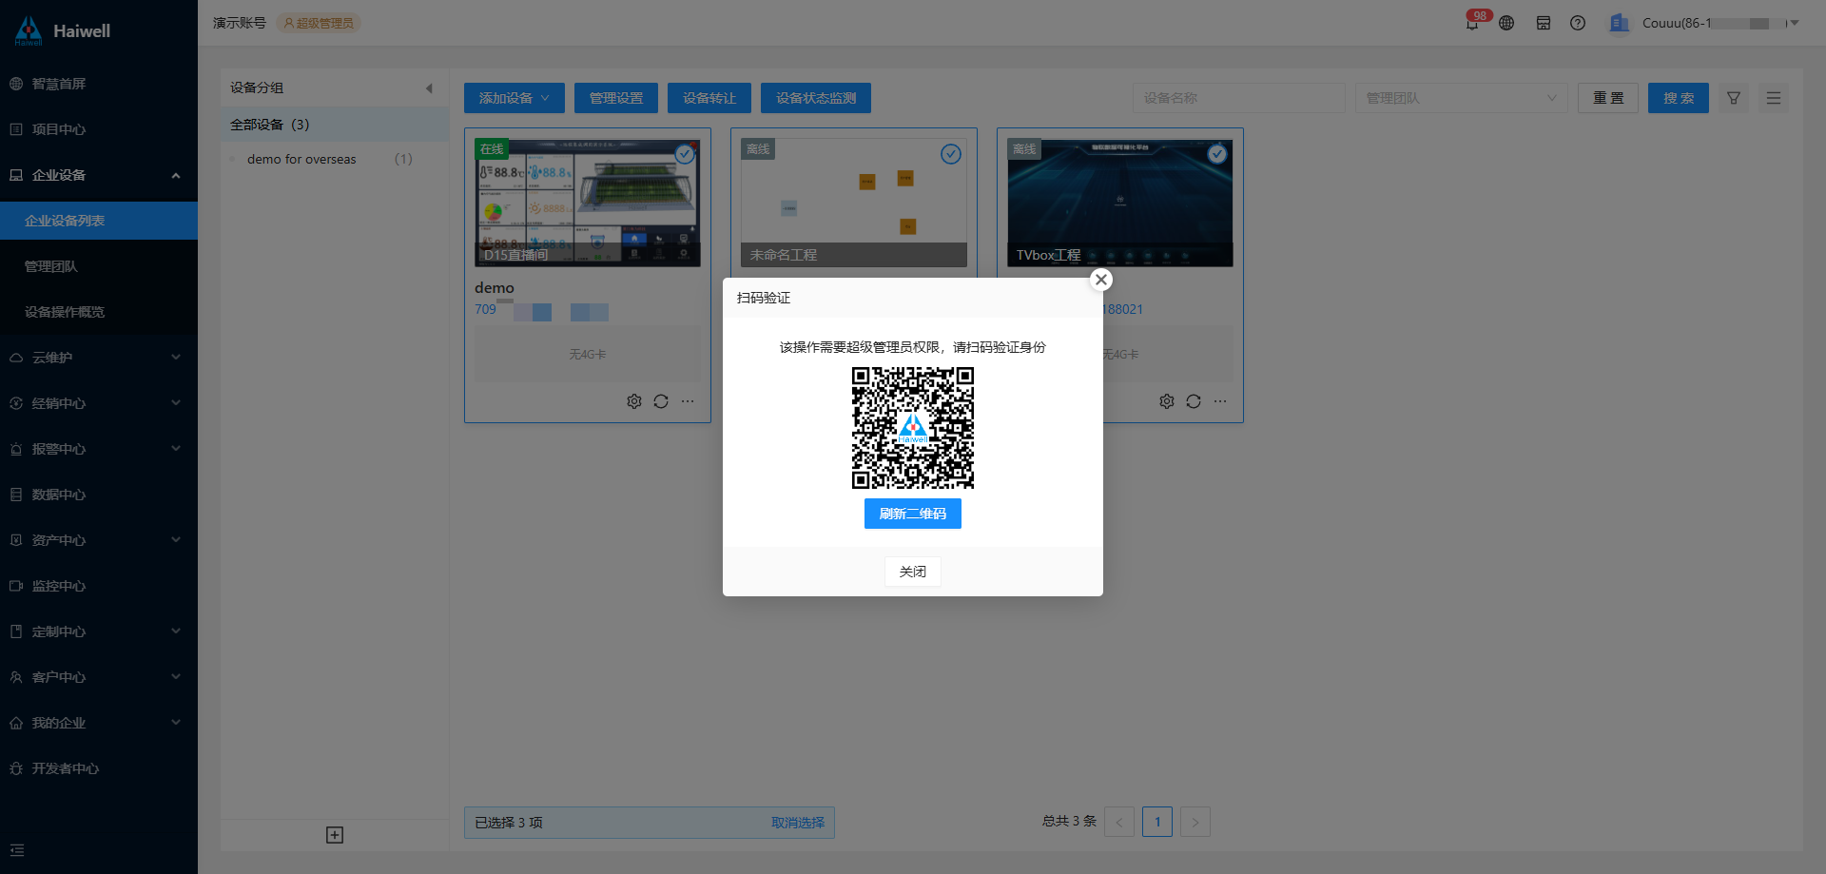1826x874 pixels.
Task: Refresh the demo device card
Action: (x=661, y=401)
